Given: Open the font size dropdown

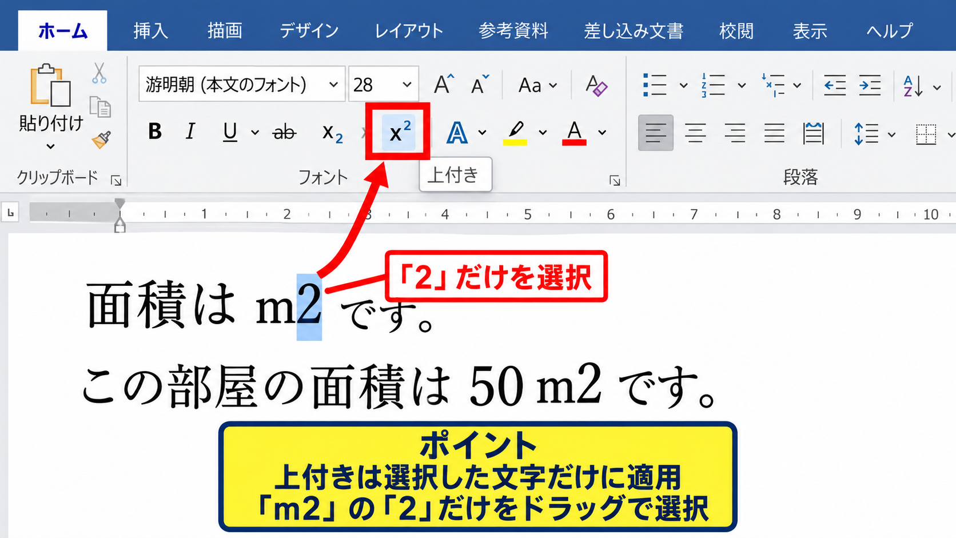Looking at the screenshot, I should (x=407, y=85).
